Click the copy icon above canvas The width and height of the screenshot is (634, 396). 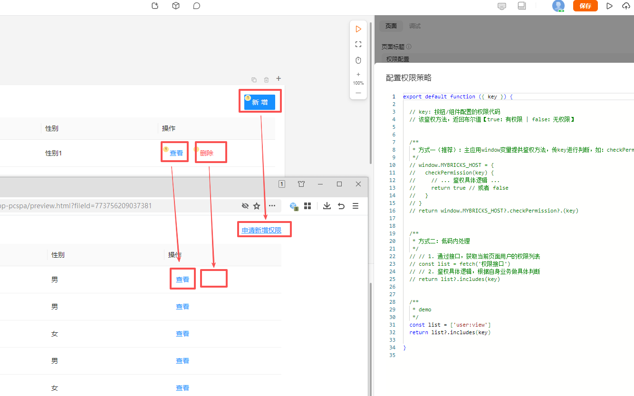point(254,79)
